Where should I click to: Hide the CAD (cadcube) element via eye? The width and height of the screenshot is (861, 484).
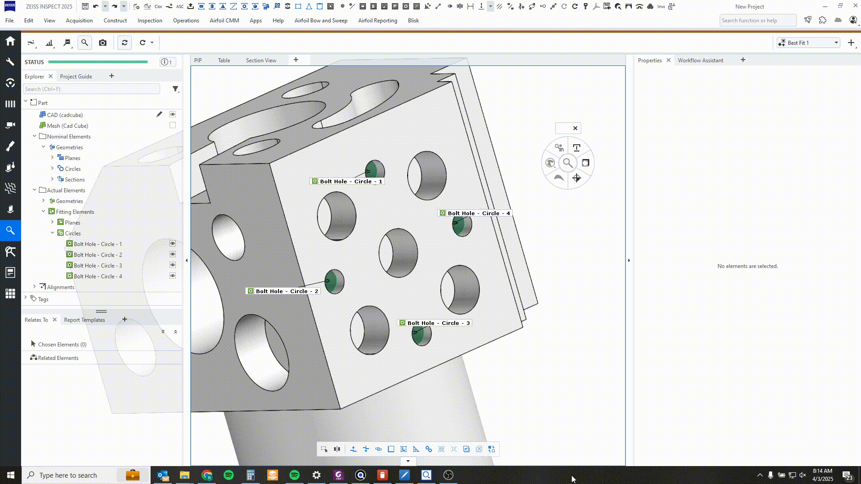pyautogui.click(x=172, y=115)
